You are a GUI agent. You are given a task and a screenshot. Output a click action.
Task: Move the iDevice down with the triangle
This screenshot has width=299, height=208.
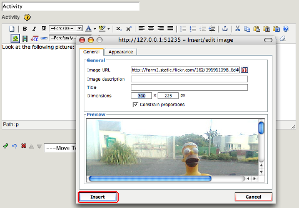[39, 147]
